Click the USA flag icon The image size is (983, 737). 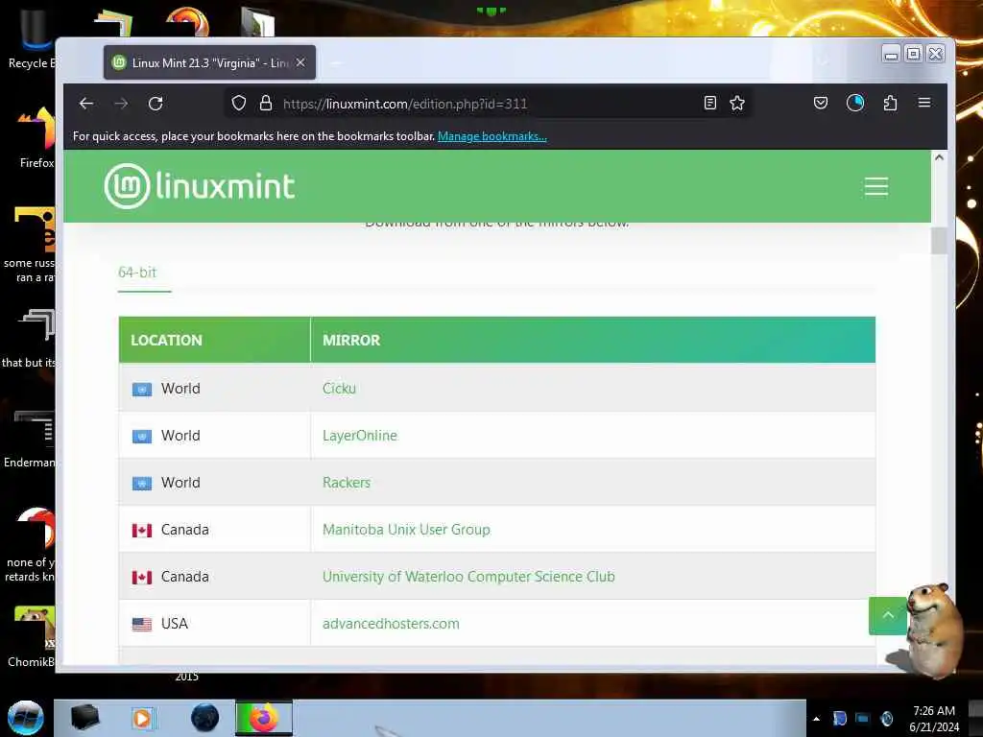click(x=142, y=624)
